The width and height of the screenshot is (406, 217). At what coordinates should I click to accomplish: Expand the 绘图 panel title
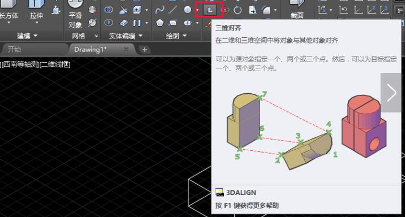pyautogui.click(x=176, y=36)
